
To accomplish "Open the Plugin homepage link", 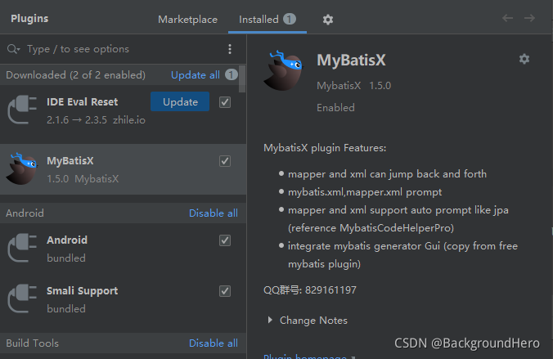I will [305, 357].
